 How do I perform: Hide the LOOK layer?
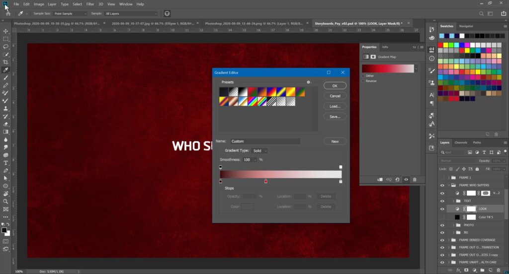(x=442, y=209)
